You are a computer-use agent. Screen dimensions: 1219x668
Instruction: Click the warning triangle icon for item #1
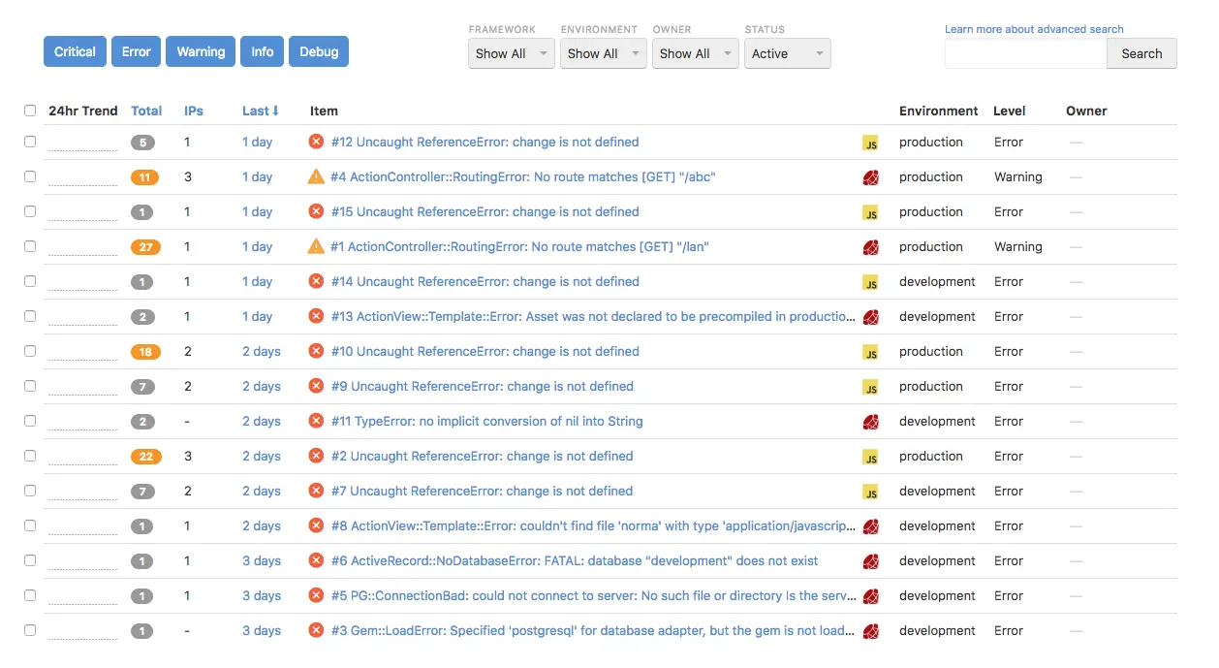pyautogui.click(x=316, y=246)
